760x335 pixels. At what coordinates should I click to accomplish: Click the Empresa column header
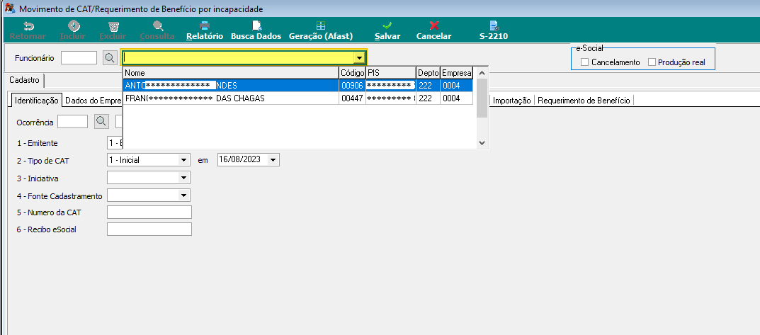click(456, 73)
